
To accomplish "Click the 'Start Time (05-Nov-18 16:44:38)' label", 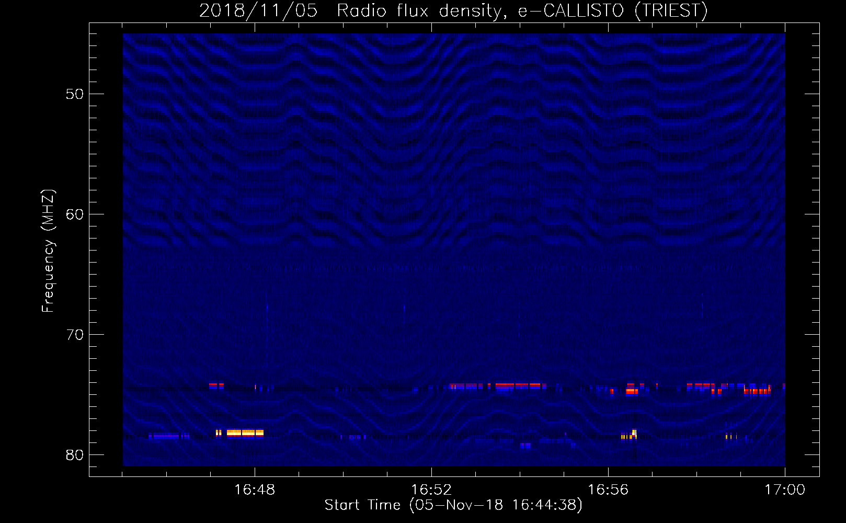I will pyautogui.click(x=453, y=505).
